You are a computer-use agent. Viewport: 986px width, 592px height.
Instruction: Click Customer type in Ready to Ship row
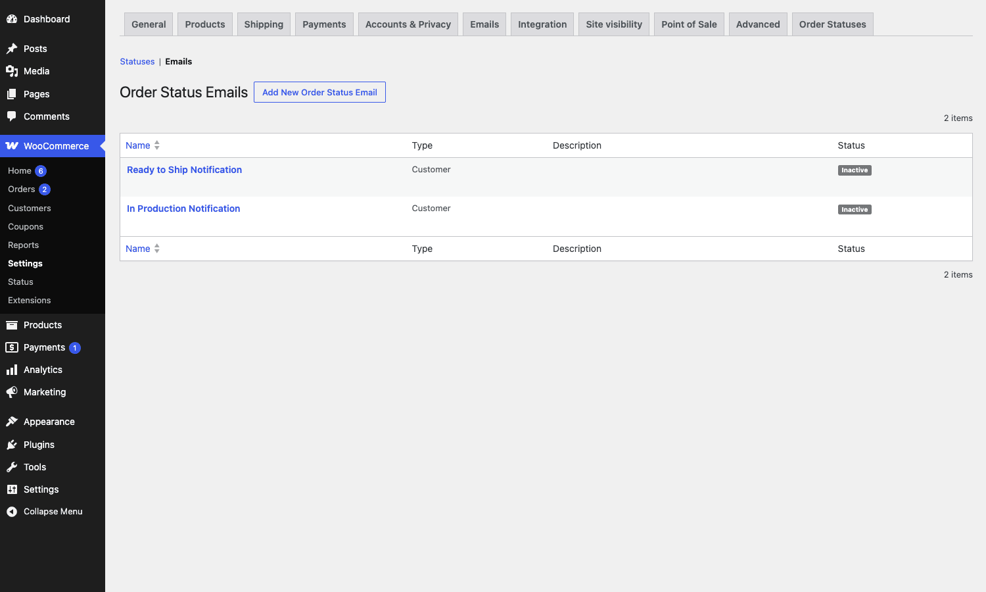coord(431,170)
